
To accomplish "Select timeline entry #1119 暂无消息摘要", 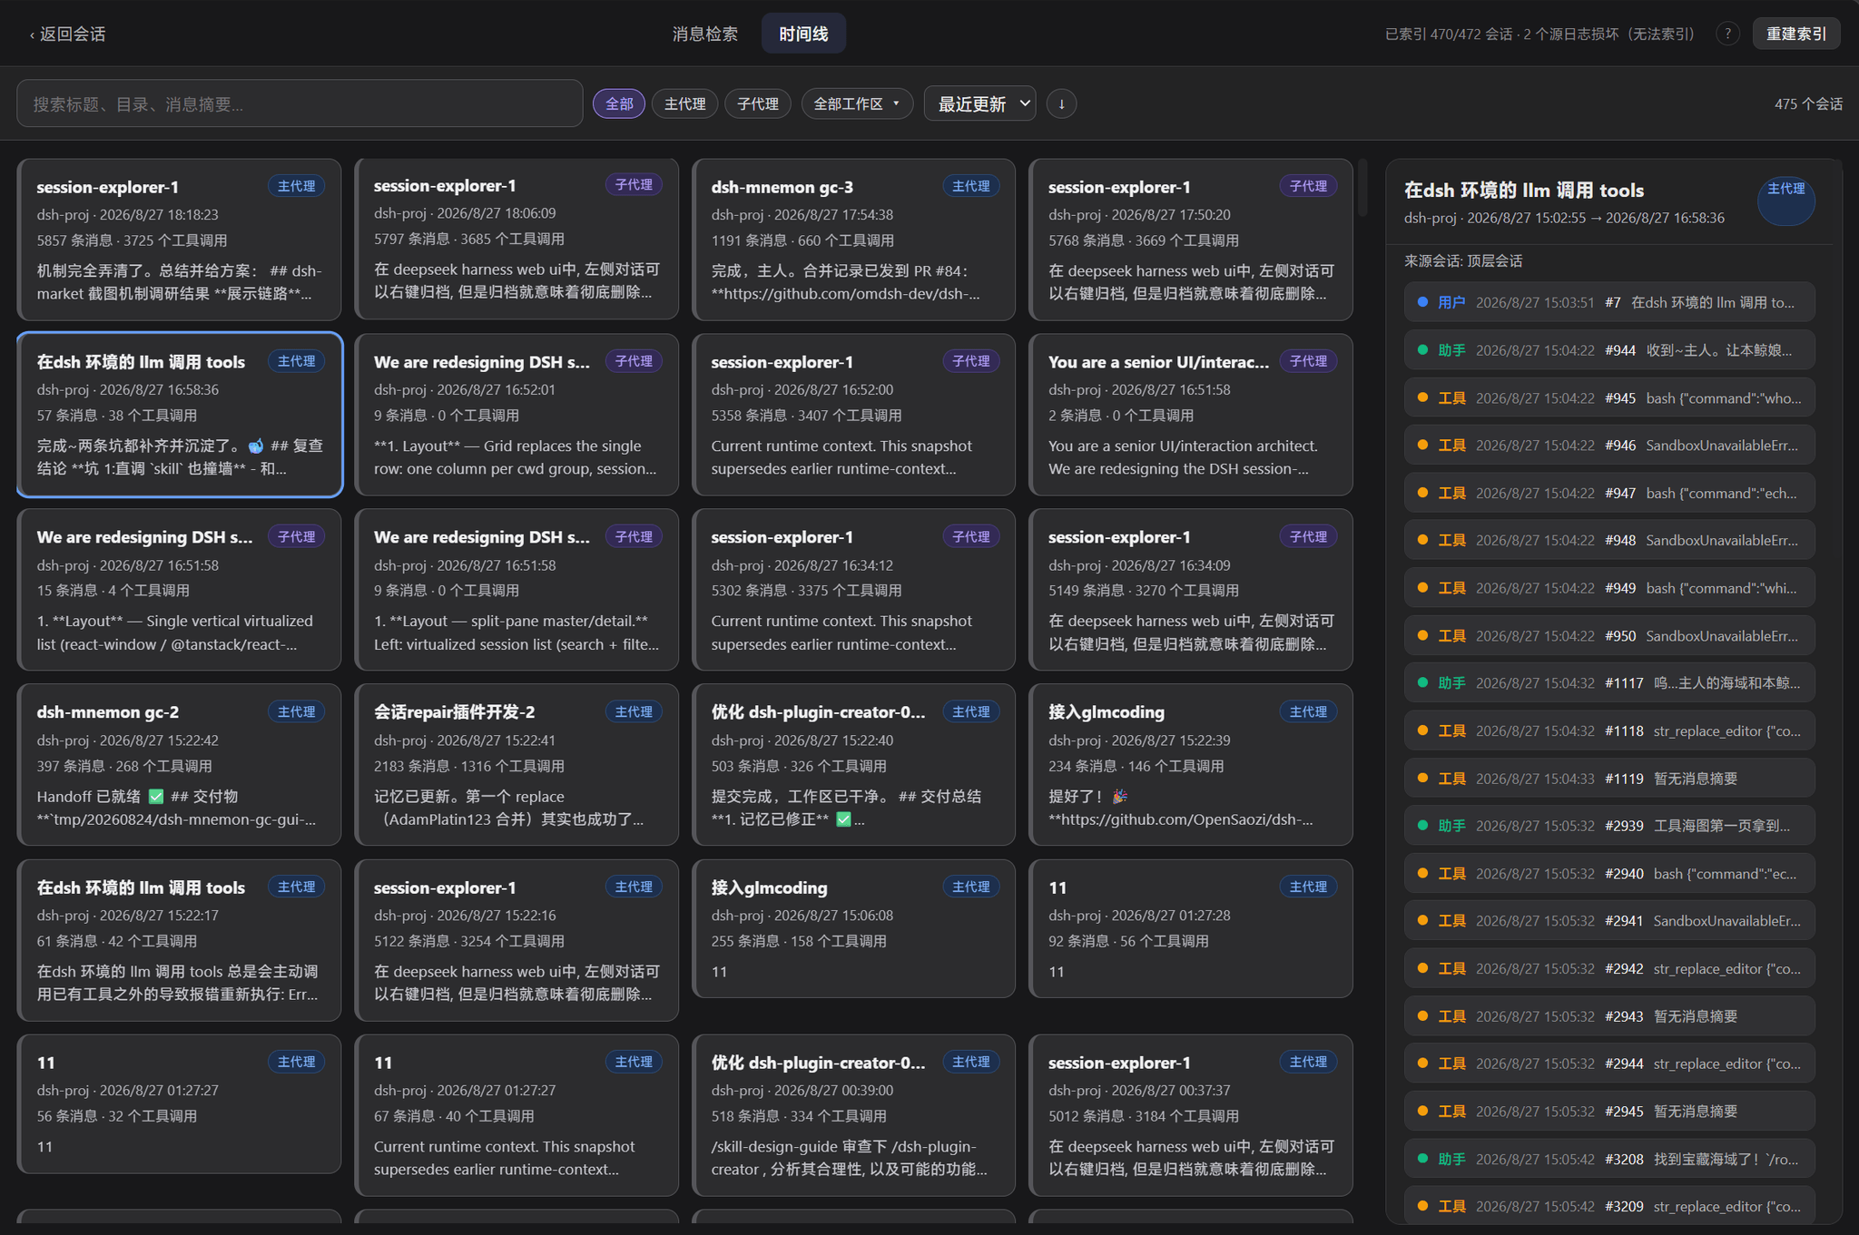I will pos(1609,779).
